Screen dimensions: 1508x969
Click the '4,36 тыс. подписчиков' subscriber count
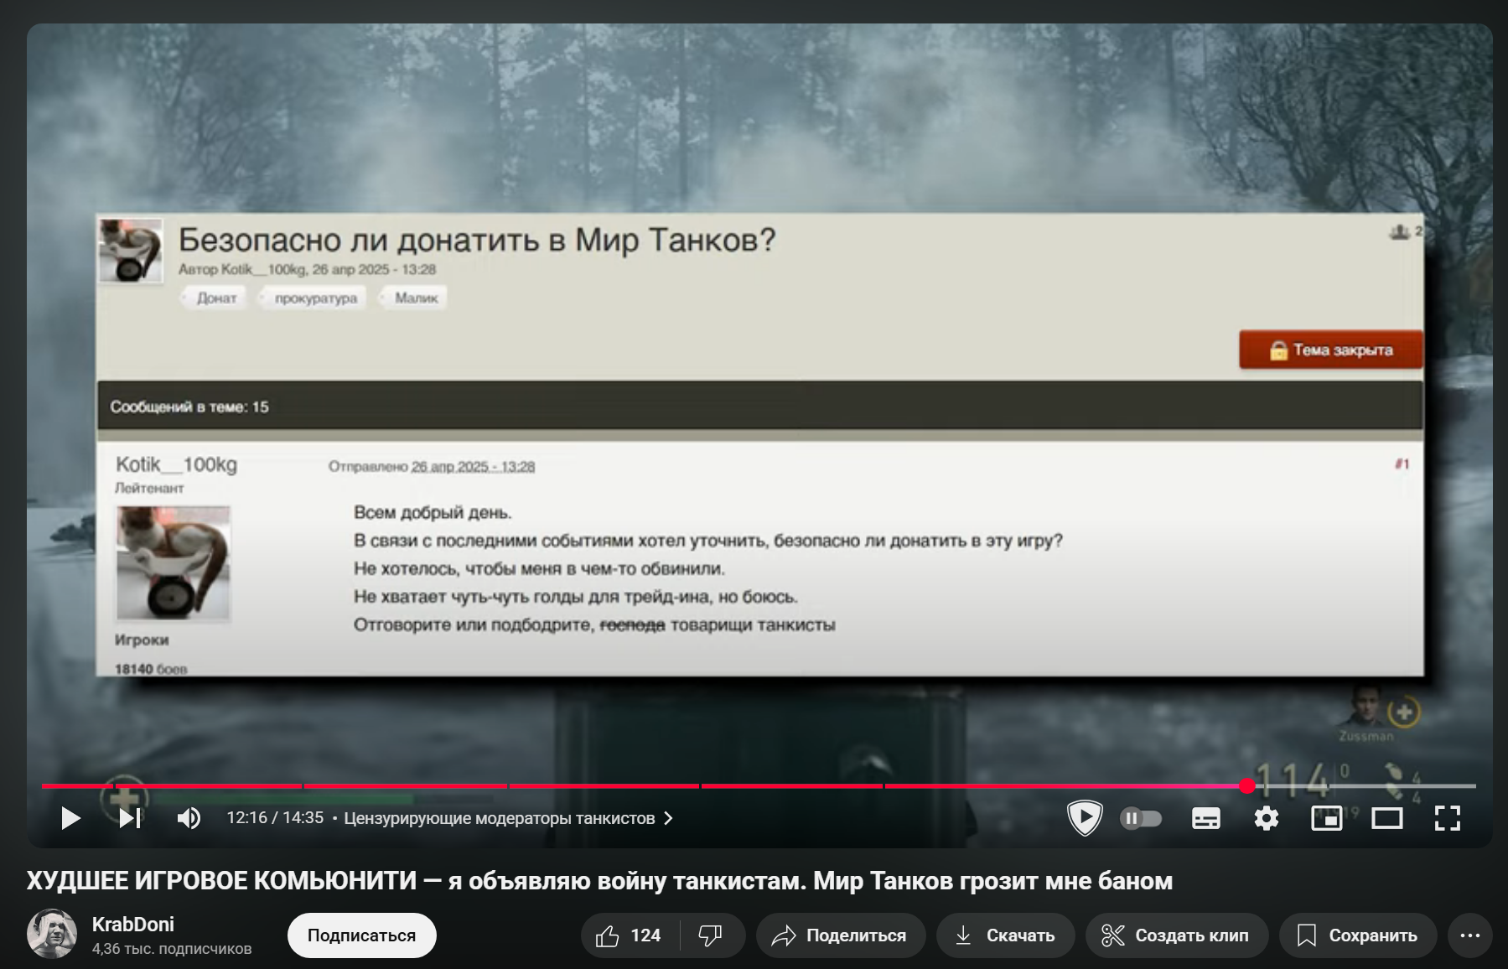click(x=172, y=949)
